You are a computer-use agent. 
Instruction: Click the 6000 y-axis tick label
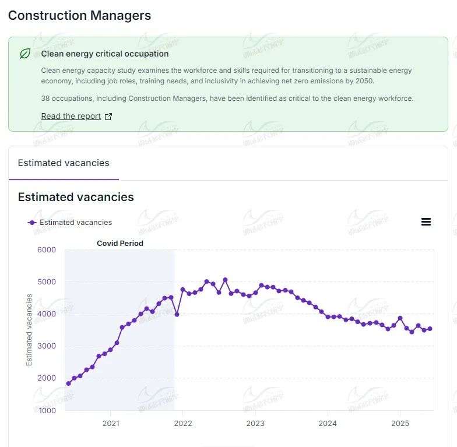[46, 250]
